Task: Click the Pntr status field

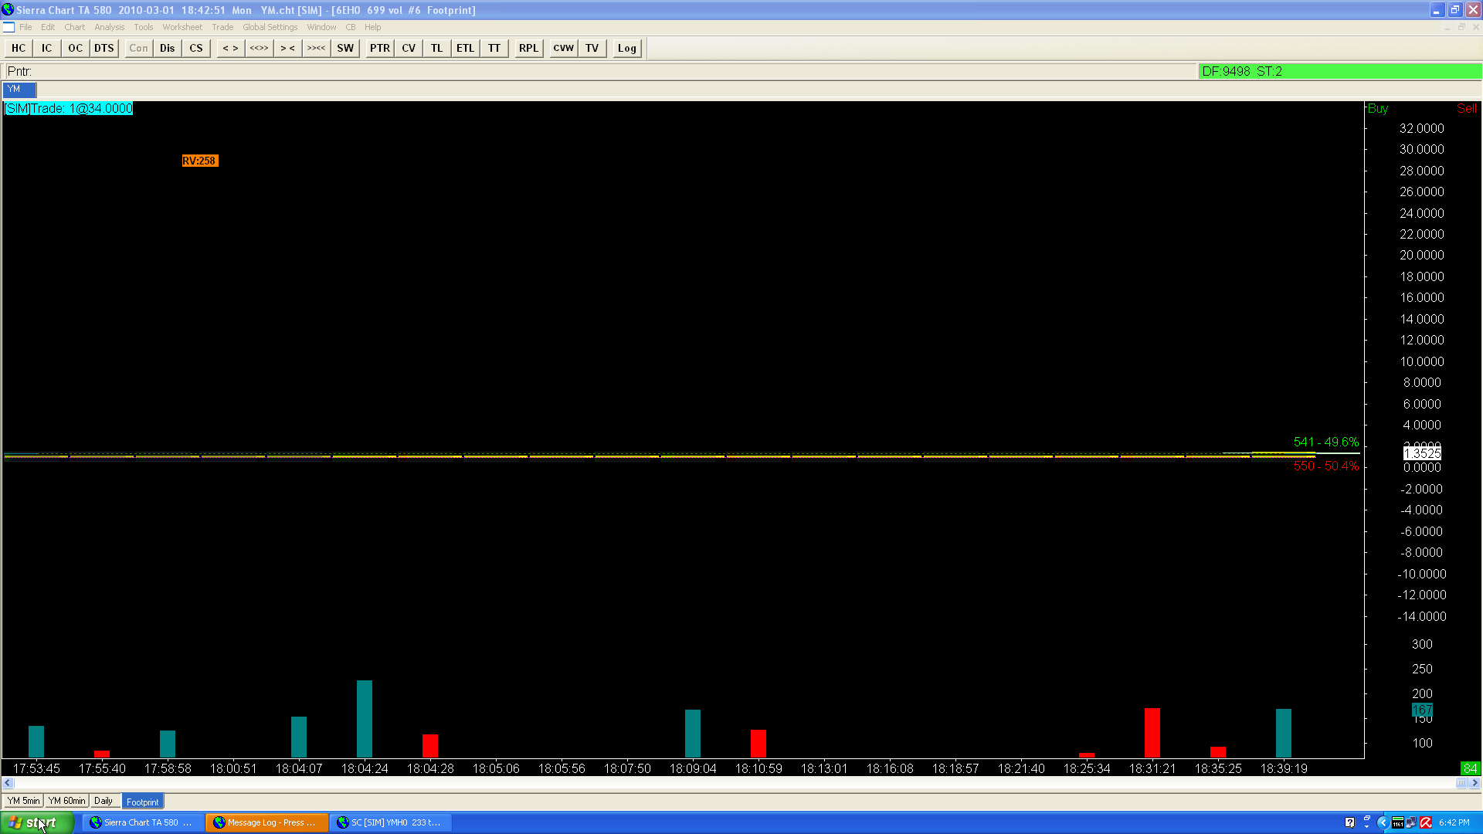Action: tap(599, 71)
